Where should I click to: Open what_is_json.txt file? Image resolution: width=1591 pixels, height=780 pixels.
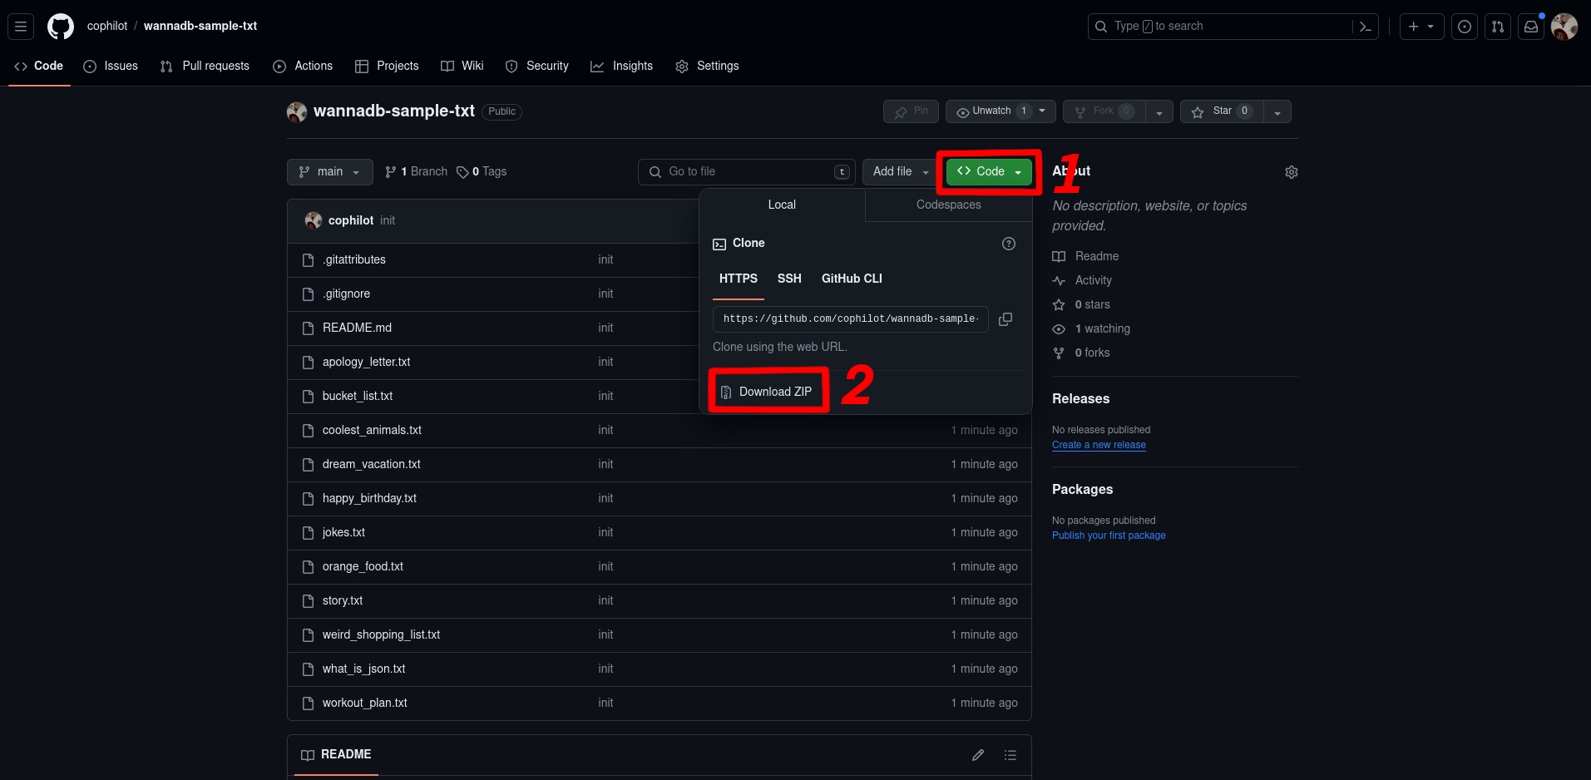(363, 669)
